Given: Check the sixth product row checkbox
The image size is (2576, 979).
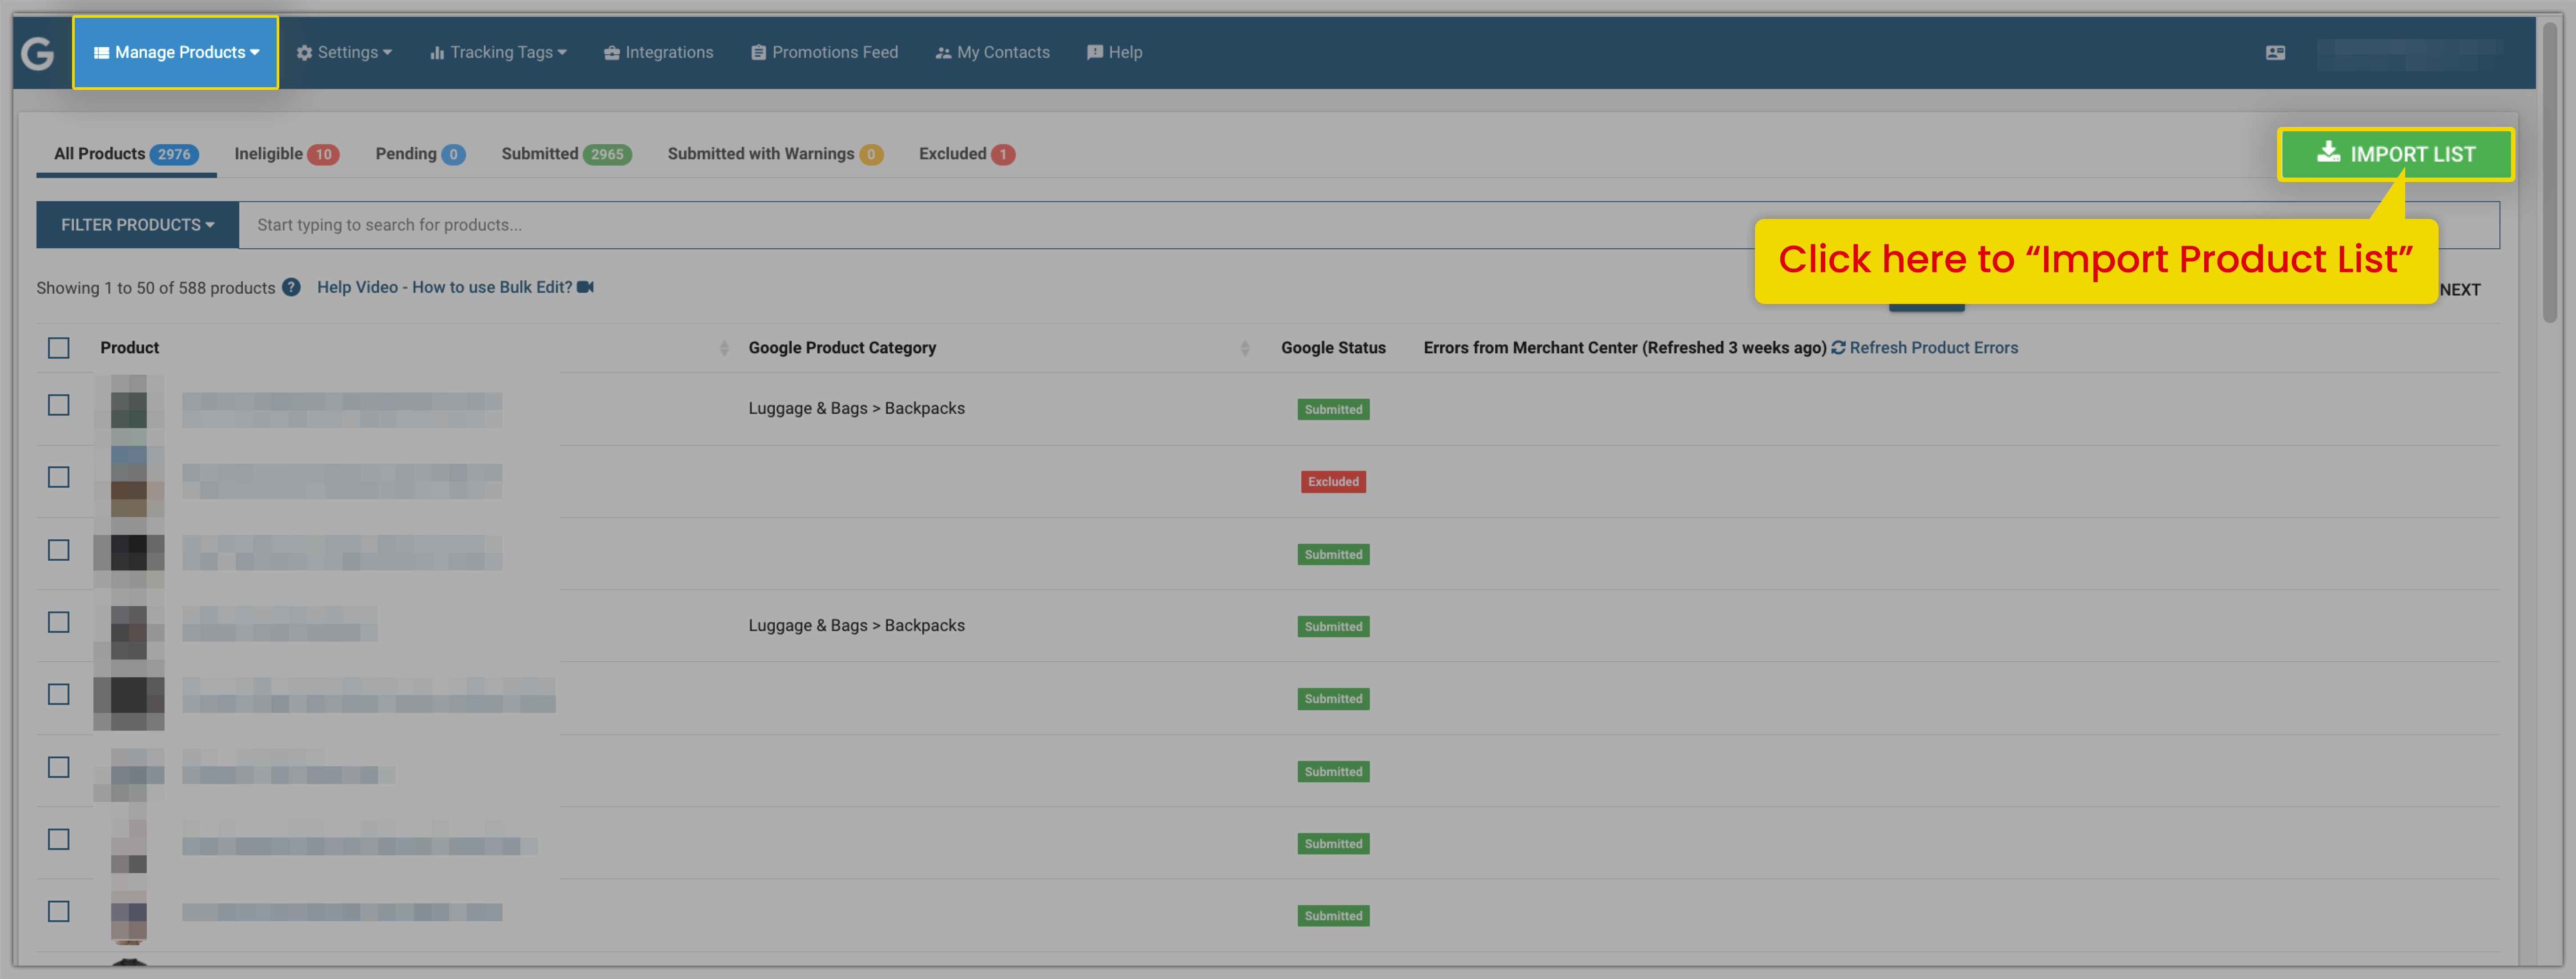Looking at the screenshot, I should click(59, 767).
